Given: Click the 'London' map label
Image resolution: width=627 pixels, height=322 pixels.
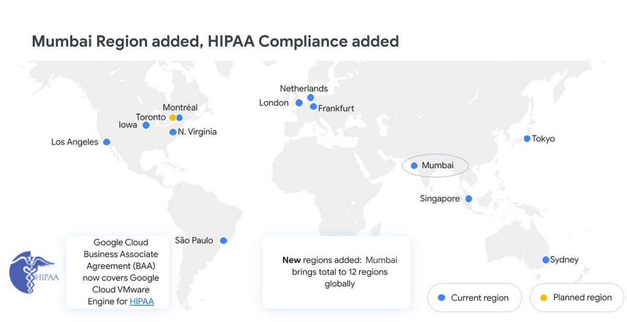Looking at the screenshot, I should click(x=274, y=103).
